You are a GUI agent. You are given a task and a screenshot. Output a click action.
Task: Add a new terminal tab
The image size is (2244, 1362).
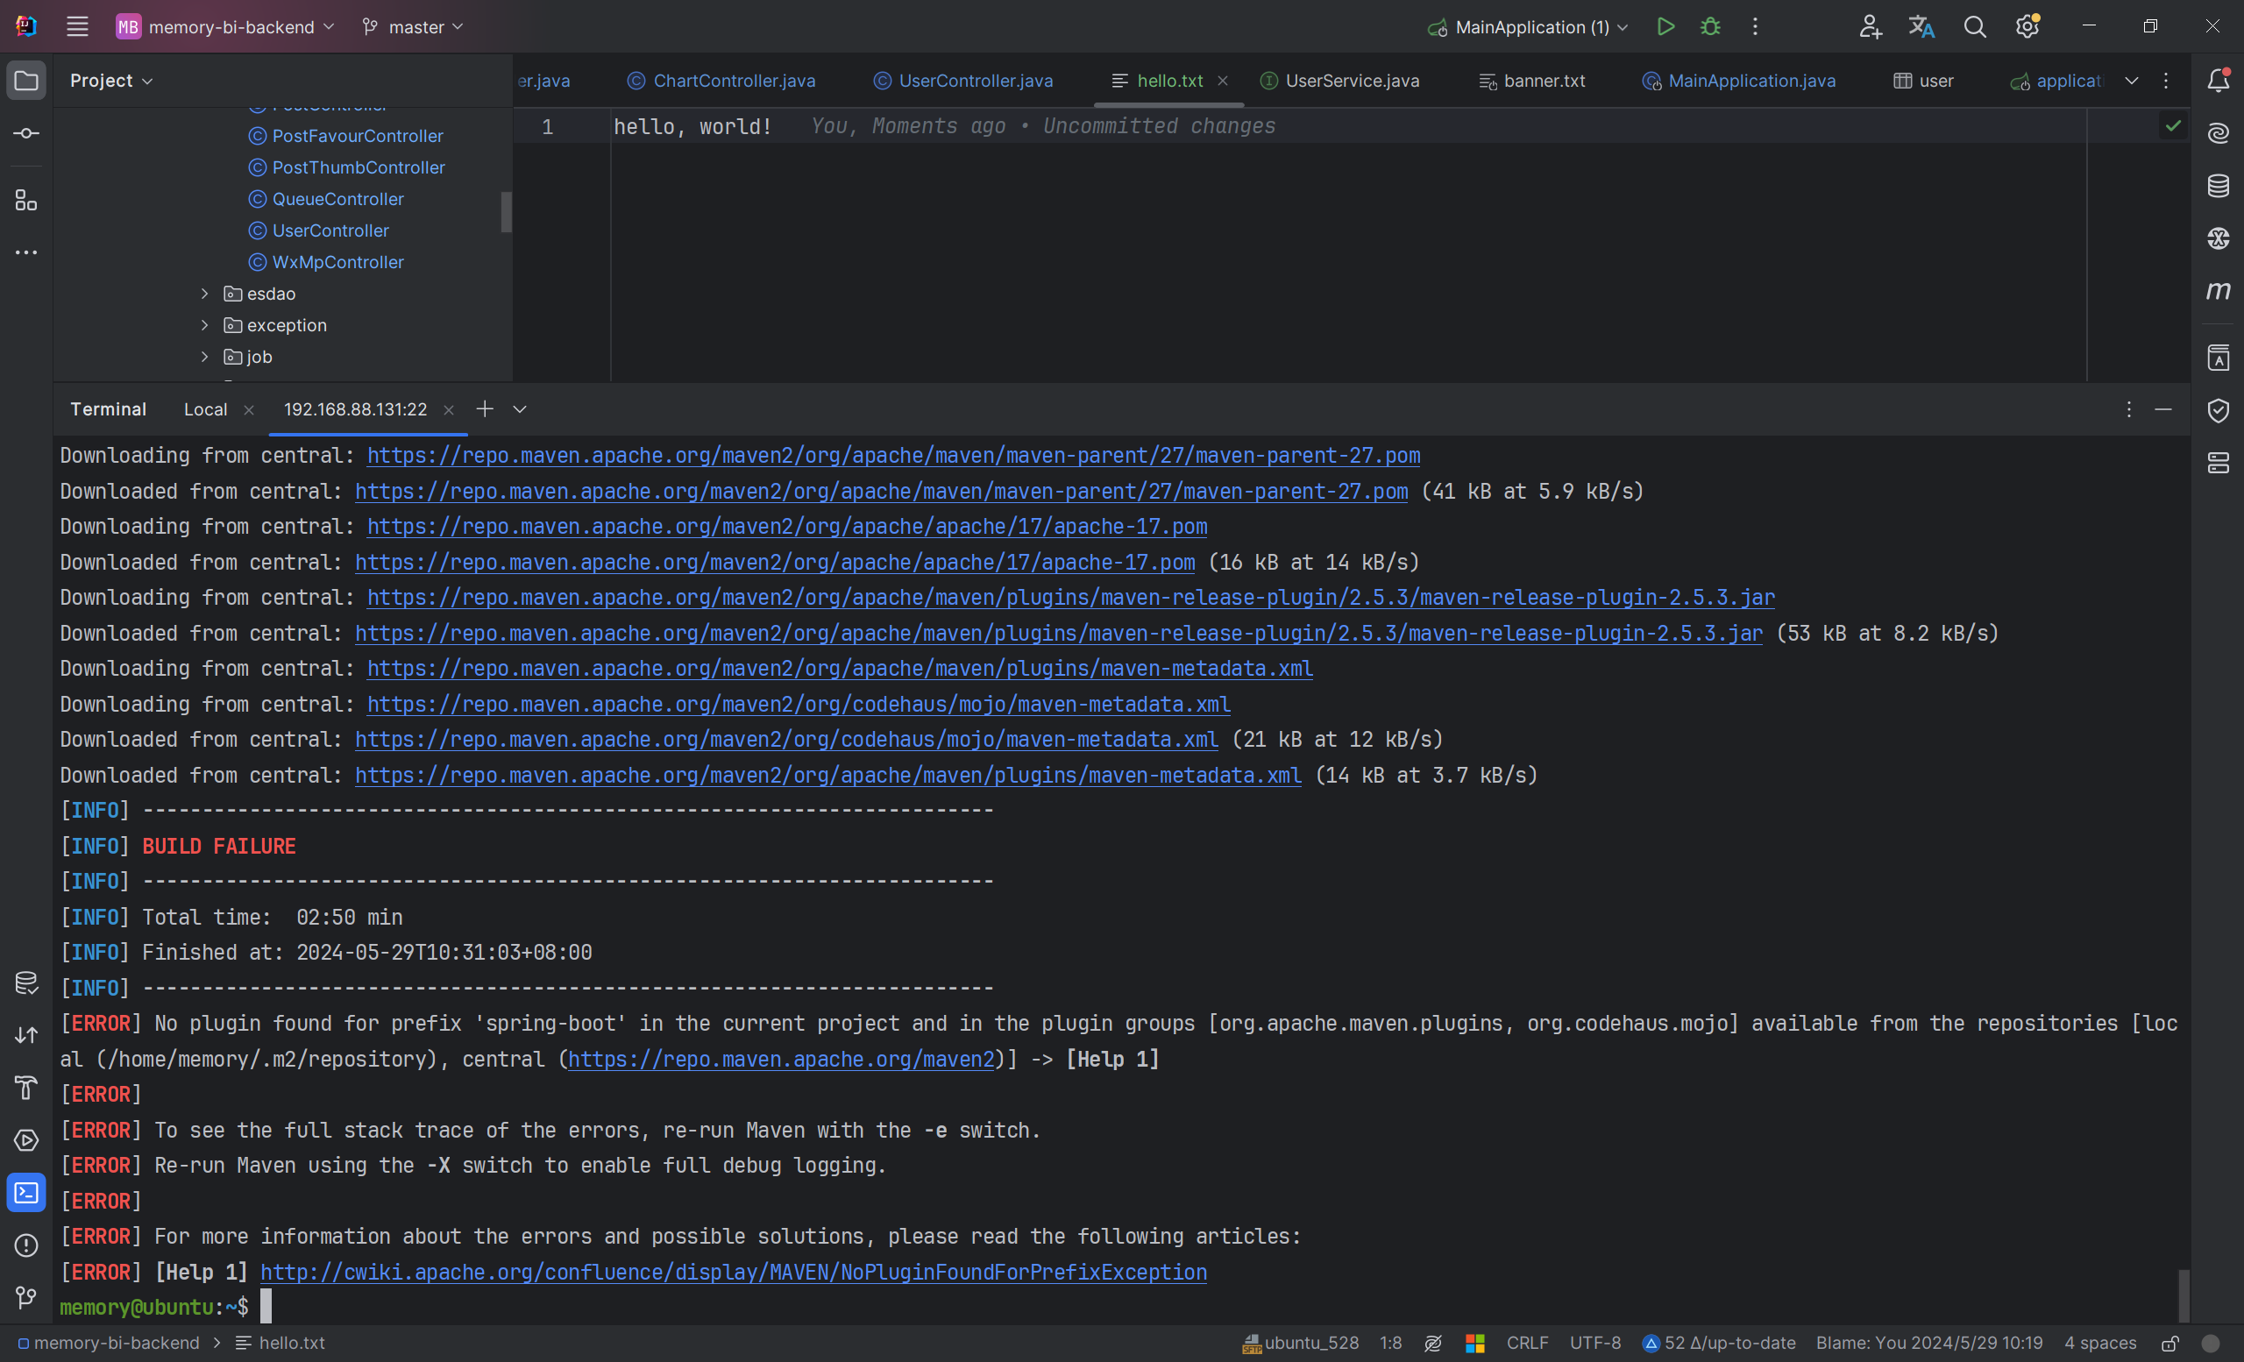coord(485,408)
